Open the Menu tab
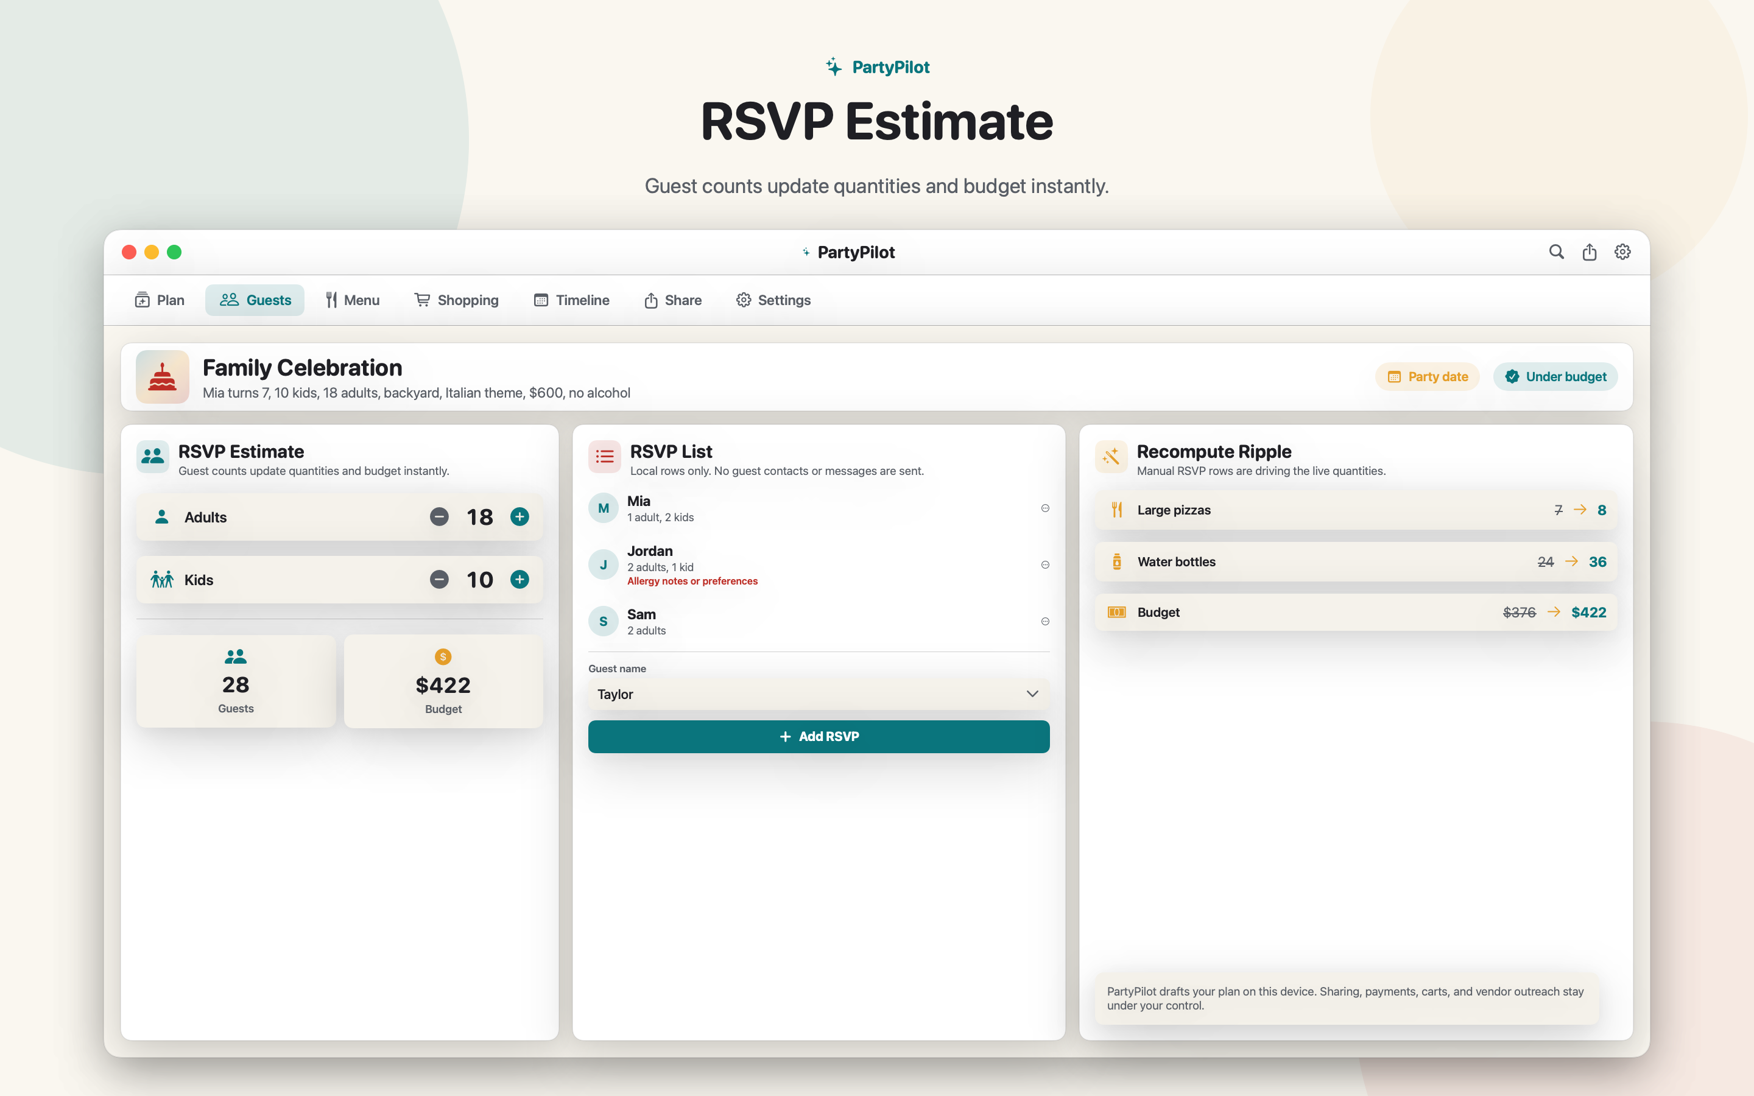Image resolution: width=1754 pixels, height=1096 pixels. tap(352, 300)
